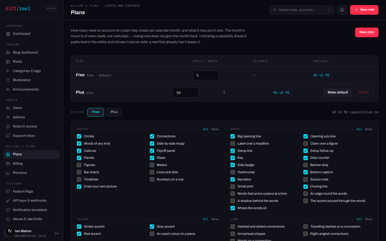Image resolution: width=386 pixels, height=241 pixels.
Task: Switch editing to the Plus tab
Action: tap(114, 112)
